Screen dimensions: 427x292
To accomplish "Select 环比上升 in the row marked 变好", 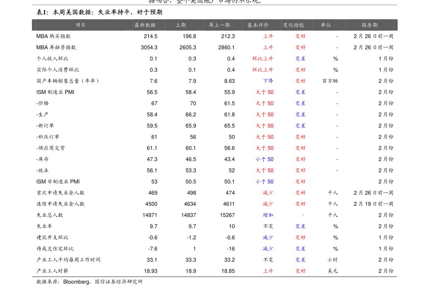I will [x=262, y=70].
